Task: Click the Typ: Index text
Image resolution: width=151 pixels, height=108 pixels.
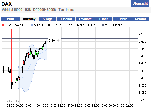Action: (66, 10)
